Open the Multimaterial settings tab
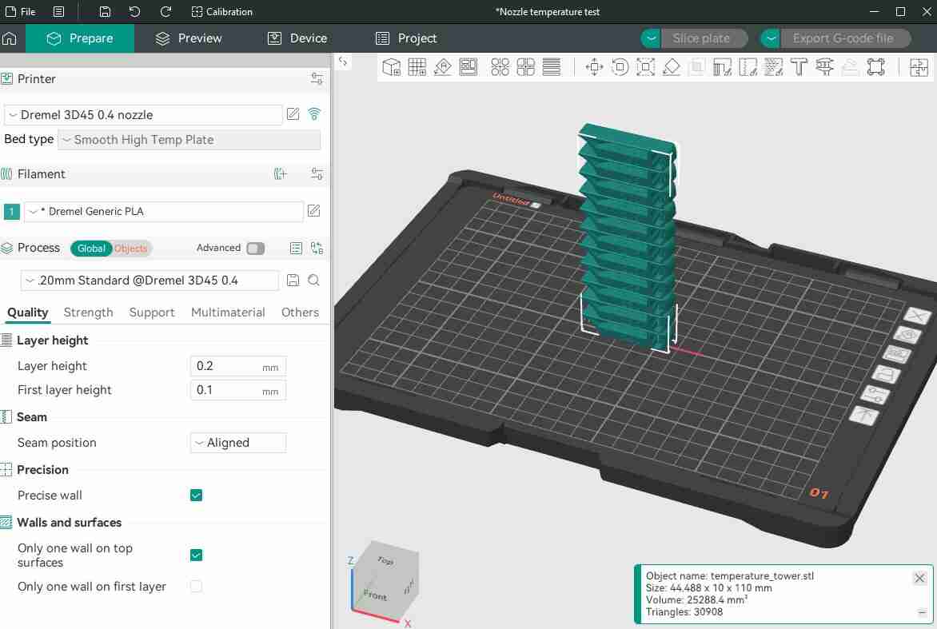937x629 pixels. pos(228,313)
